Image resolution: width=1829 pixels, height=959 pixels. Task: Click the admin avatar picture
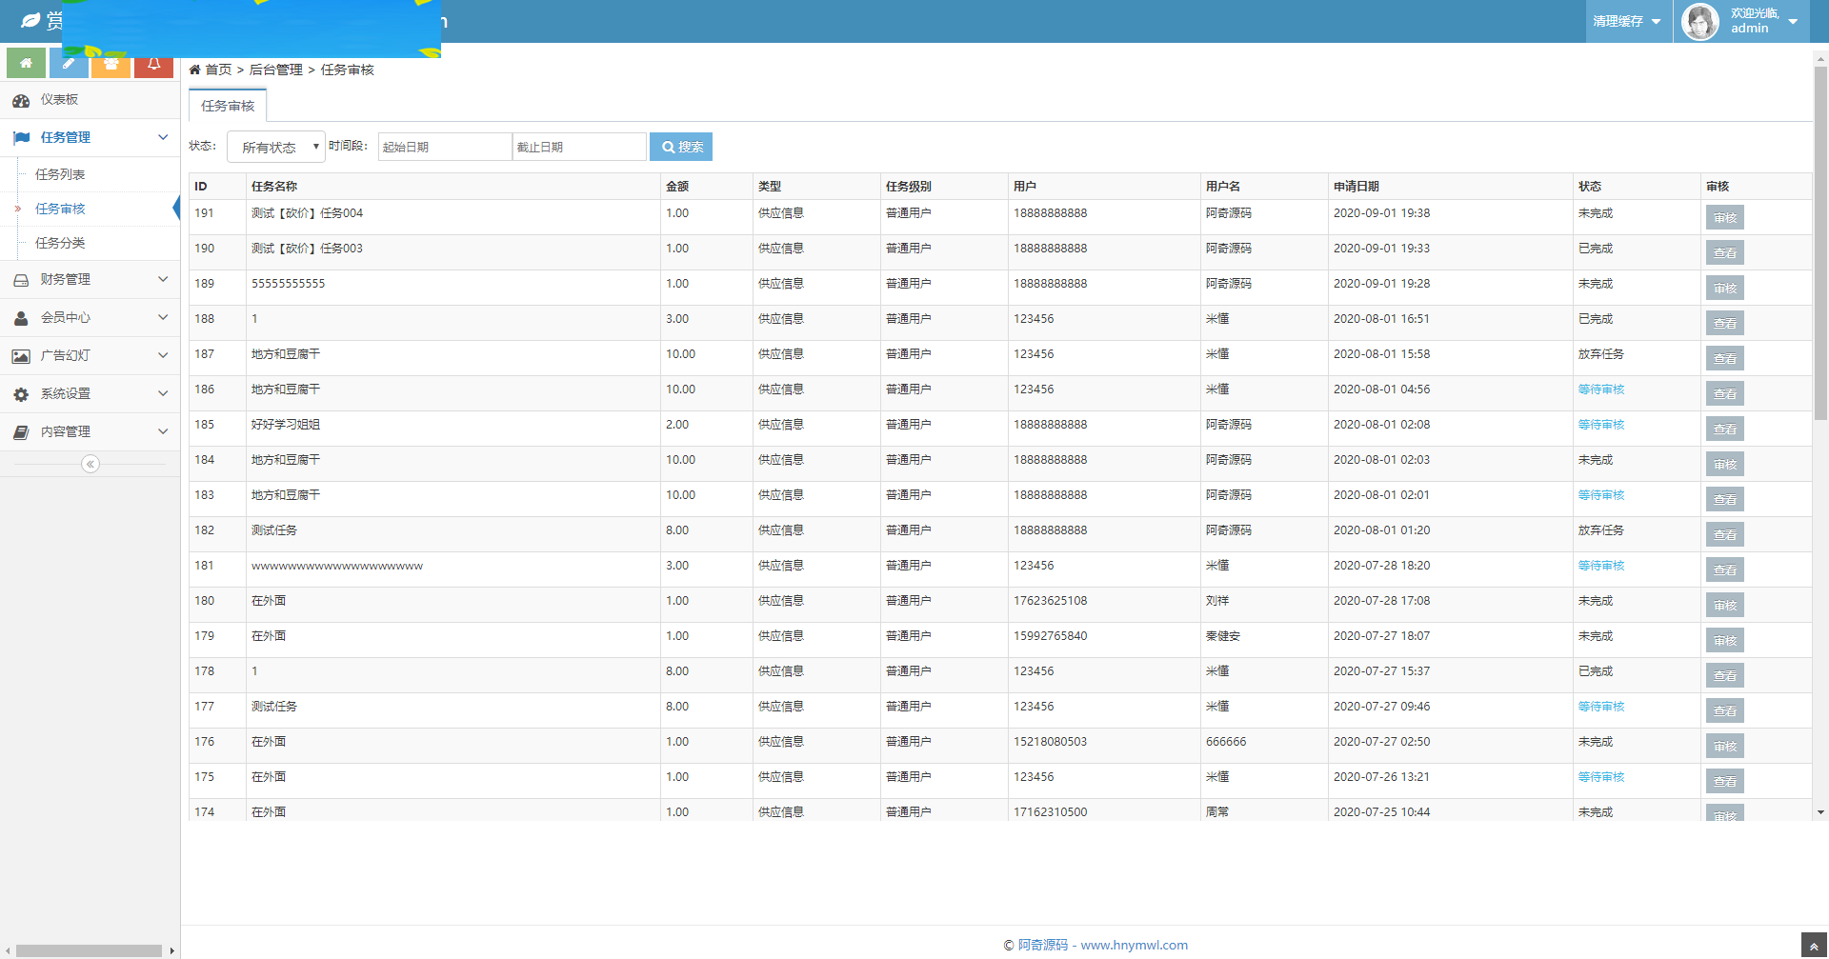pyautogui.click(x=1700, y=21)
